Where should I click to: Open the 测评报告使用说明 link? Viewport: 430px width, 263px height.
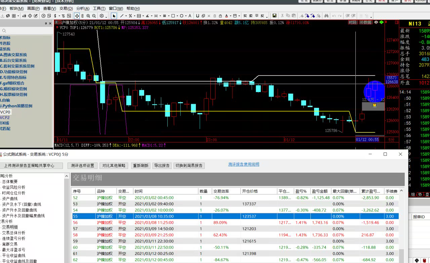point(244,164)
